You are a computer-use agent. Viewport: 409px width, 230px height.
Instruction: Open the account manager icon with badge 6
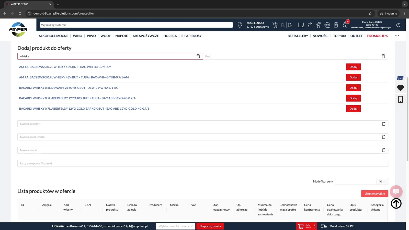[x=345, y=25]
